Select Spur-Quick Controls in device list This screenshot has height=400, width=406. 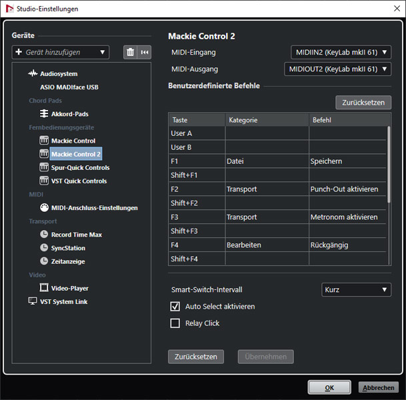(80, 167)
